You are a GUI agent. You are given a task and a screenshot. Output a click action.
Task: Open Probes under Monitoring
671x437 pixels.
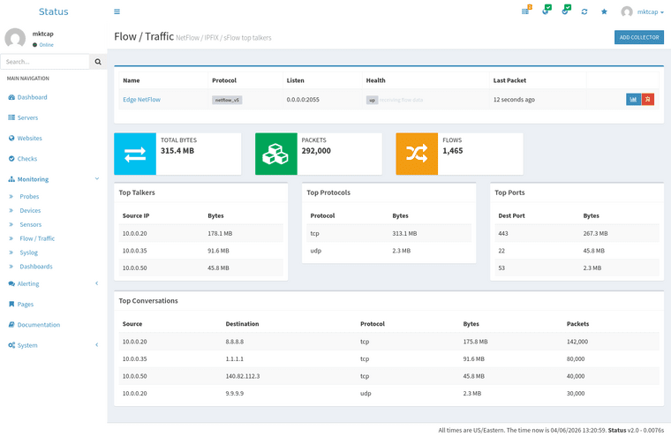[29, 197]
